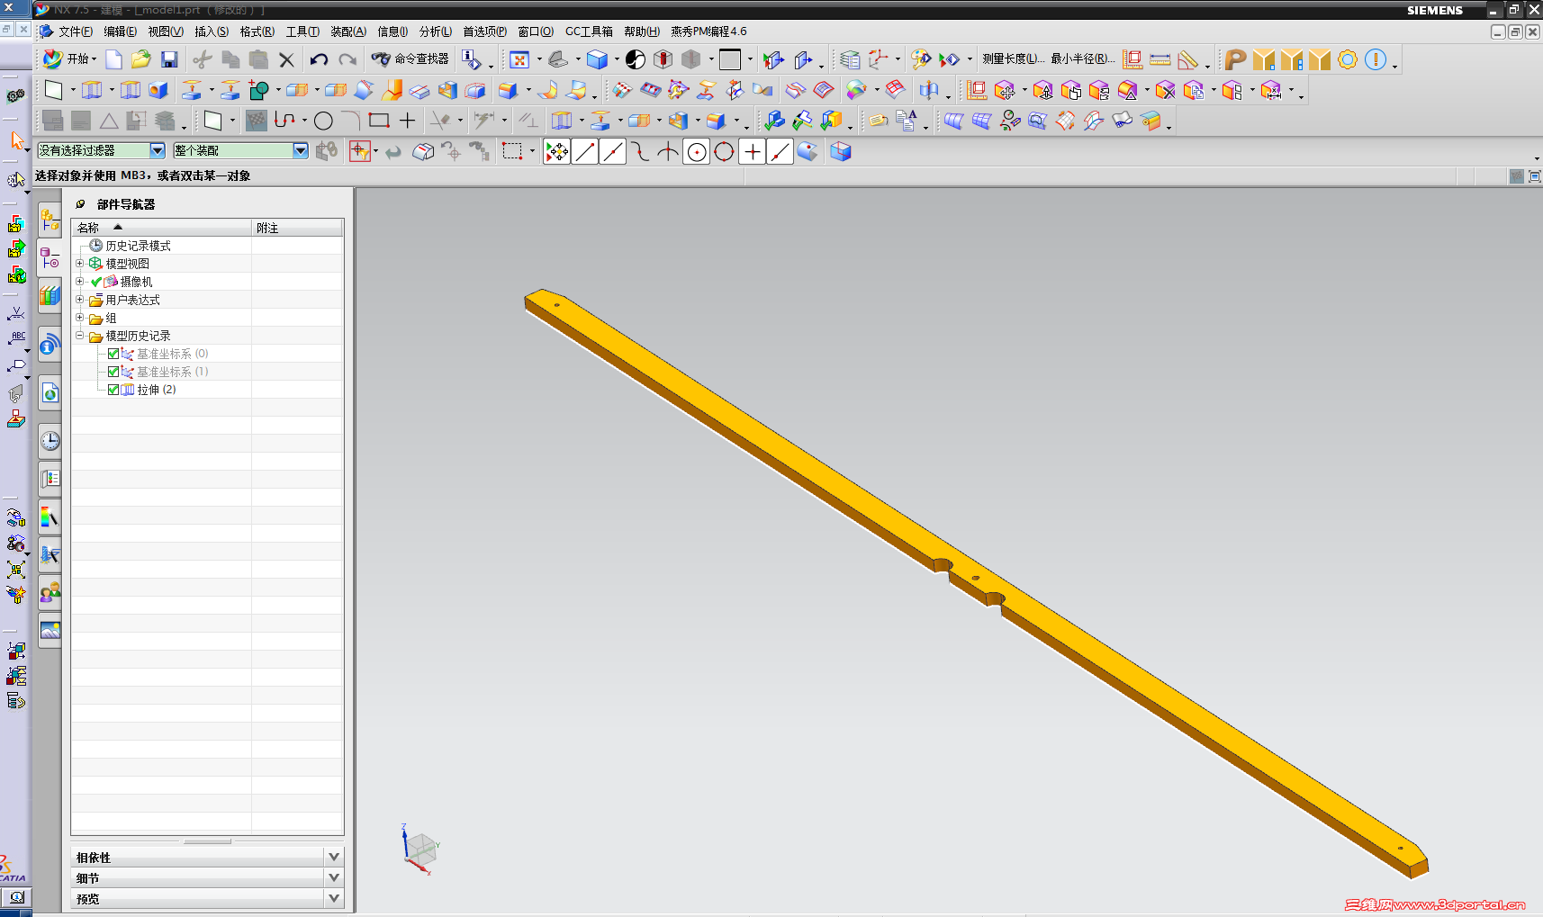This screenshot has width=1543, height=917.
Task: Open the 帮助(H) menu
Action: pos(642,31)
